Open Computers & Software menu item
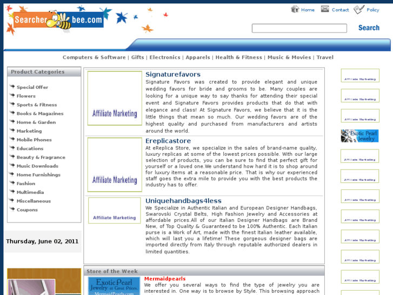The height and width of the screenshot is (295, 393). [94, 57]
